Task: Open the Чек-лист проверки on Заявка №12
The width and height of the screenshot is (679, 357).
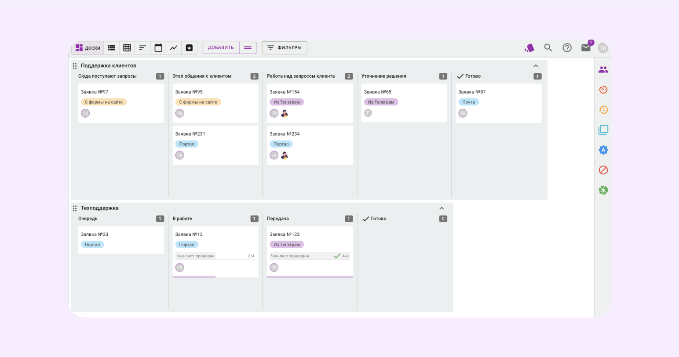Action: (x=215, y=256)
